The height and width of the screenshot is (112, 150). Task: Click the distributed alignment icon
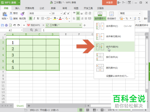coord(90,18)
